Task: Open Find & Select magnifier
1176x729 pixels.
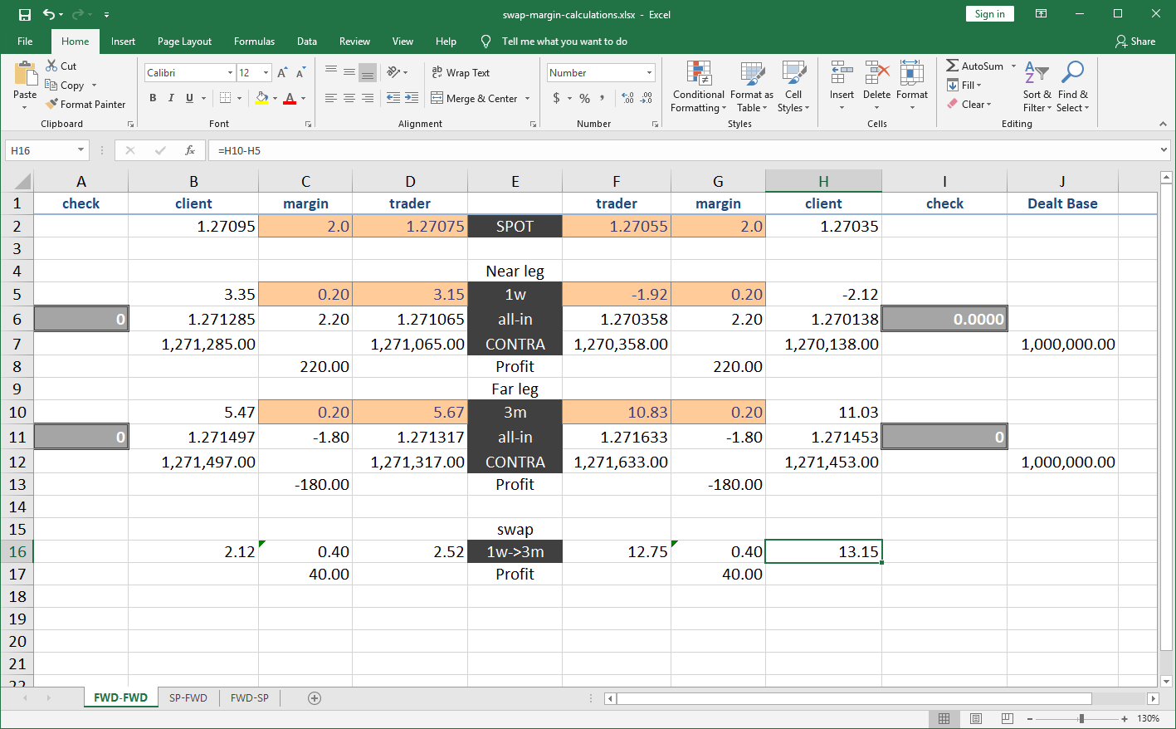Action: point(1072,86)
